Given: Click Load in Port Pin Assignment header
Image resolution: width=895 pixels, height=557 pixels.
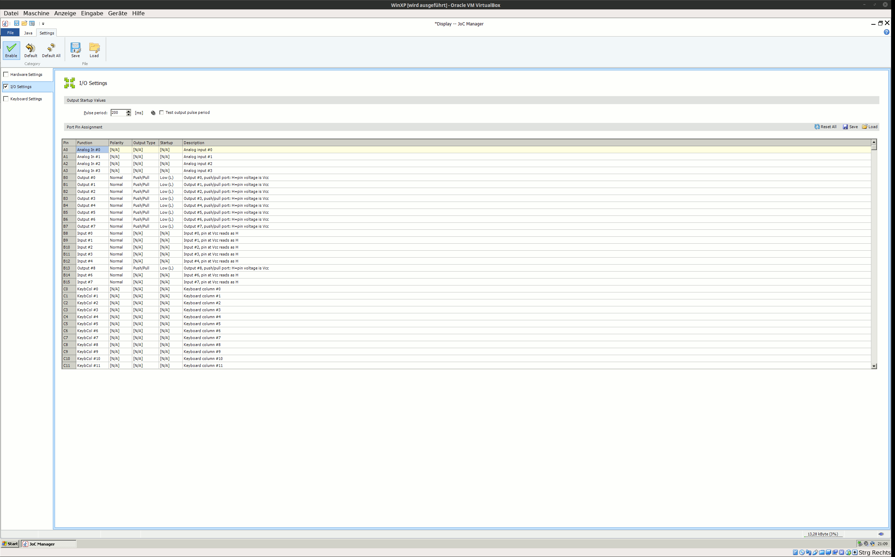Looking at the screenshot, I should 870,127.
